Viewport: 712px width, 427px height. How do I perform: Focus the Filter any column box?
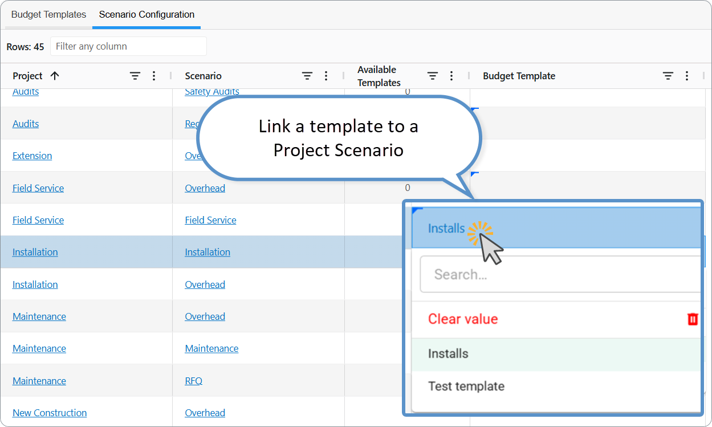pyautogui.click(x=128, y=46)
